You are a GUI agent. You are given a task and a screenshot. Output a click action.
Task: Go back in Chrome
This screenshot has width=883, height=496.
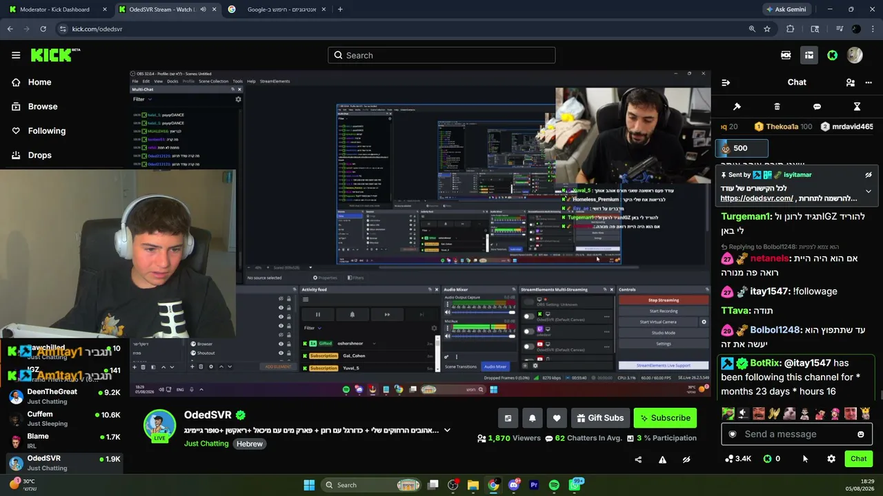[x=10, y=29]
